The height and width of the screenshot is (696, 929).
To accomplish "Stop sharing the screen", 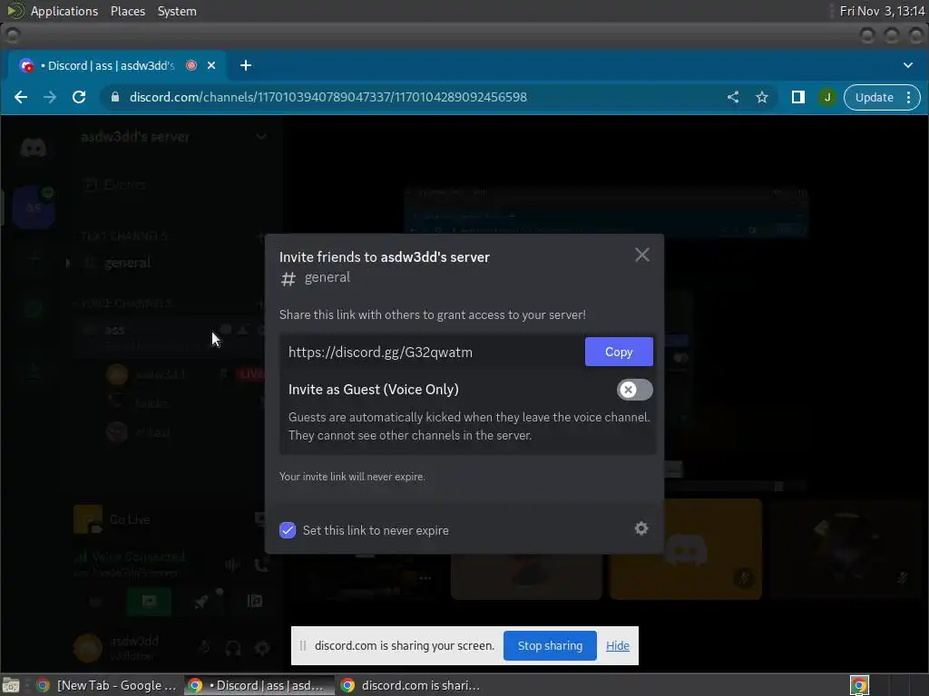I will coord(550,645).
